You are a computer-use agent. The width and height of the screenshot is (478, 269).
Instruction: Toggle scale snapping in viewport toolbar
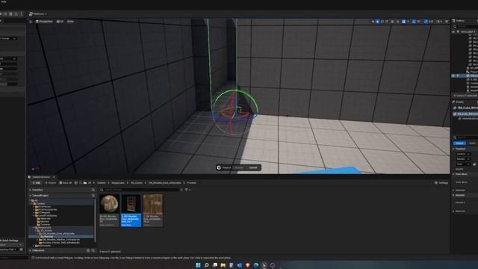click(426, 22)
